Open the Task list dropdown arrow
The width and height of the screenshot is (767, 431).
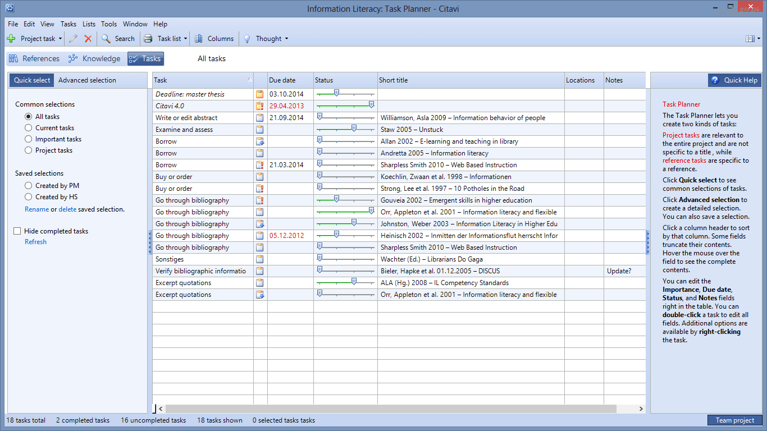[186, 39]
